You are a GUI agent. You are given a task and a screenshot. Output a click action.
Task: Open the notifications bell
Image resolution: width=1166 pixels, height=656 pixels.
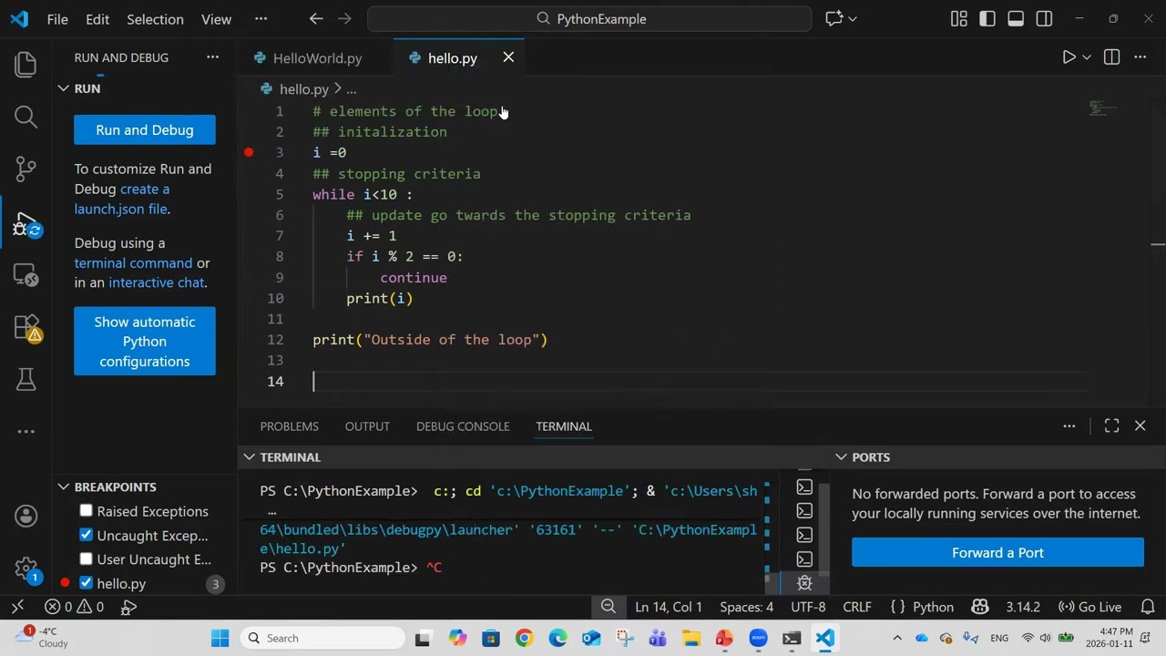point(1148,607)
